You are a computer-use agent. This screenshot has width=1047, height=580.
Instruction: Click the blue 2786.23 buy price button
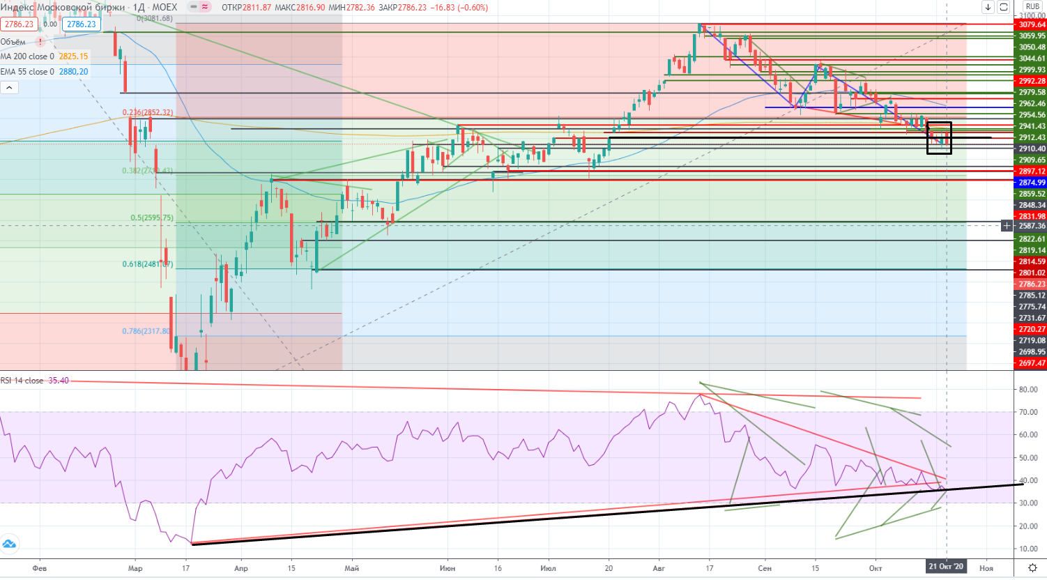[x=82, y=24]
